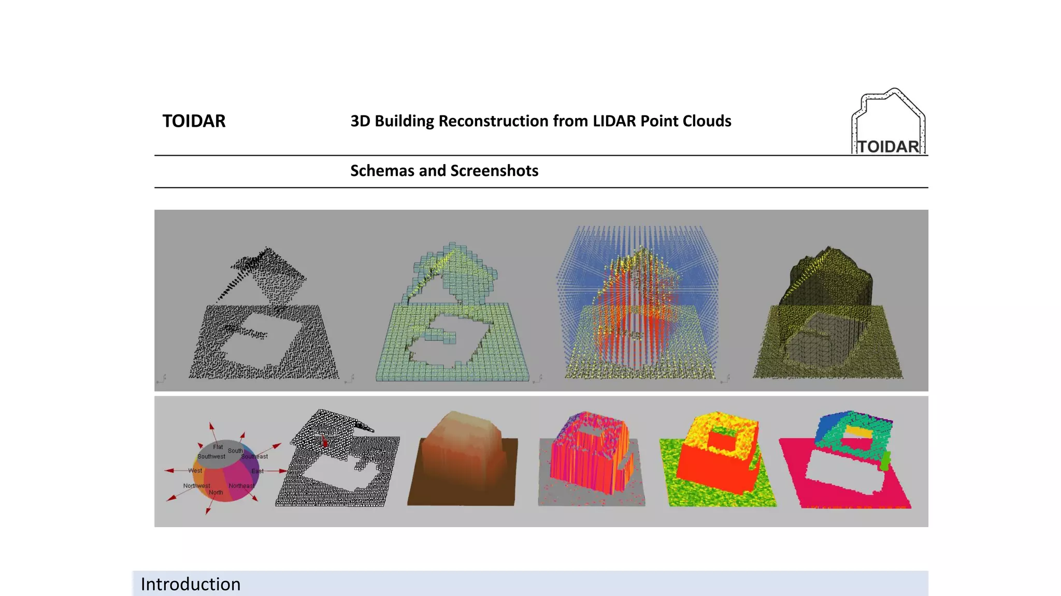Open the yellow triangulated mesh building image
Viewport: 1061px width, 596px height.
[x=828, y=312]
